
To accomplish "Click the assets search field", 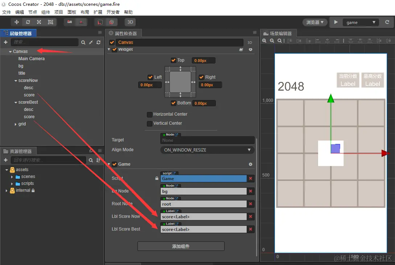I will click(x=48, y=160).
